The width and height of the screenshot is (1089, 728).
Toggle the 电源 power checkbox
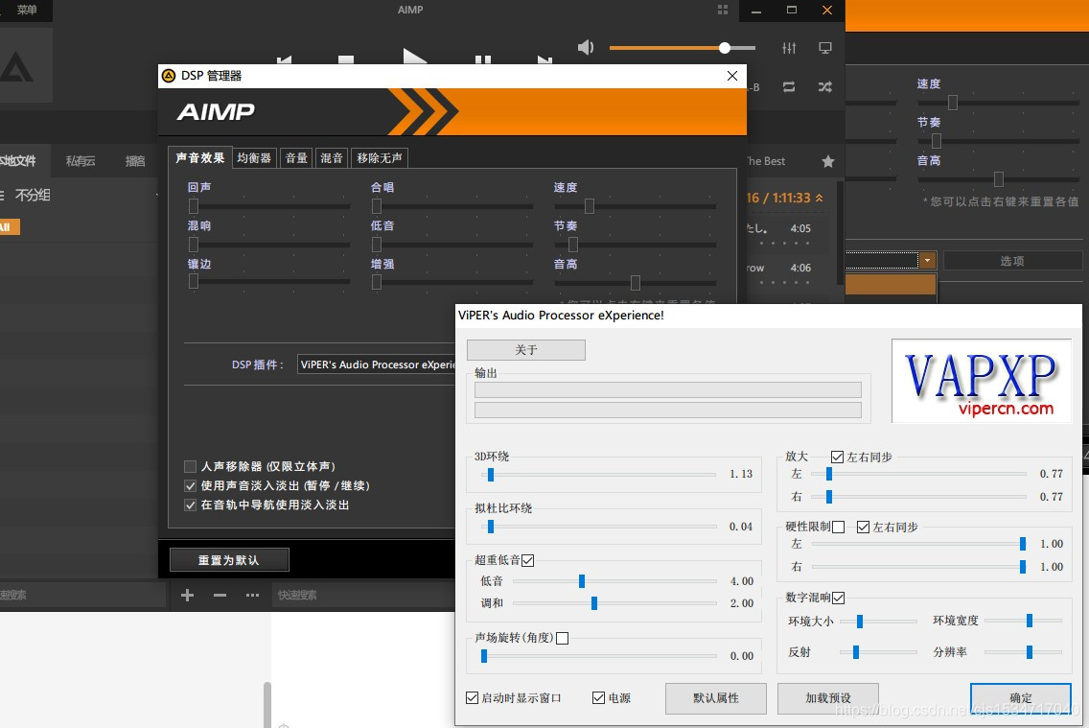(x=599, y=697)
